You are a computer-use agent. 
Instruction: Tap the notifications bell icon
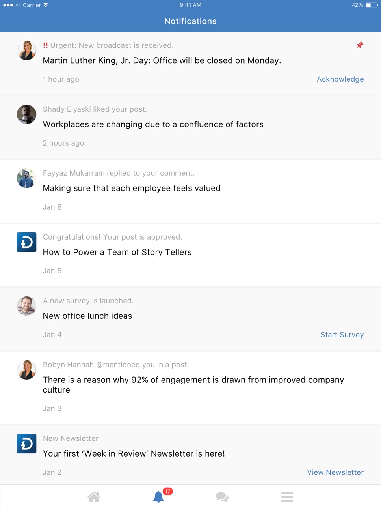[x=158, y=497]
